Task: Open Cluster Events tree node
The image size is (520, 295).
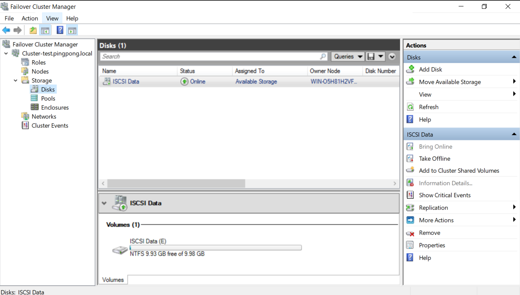Action: coord(50,125)
